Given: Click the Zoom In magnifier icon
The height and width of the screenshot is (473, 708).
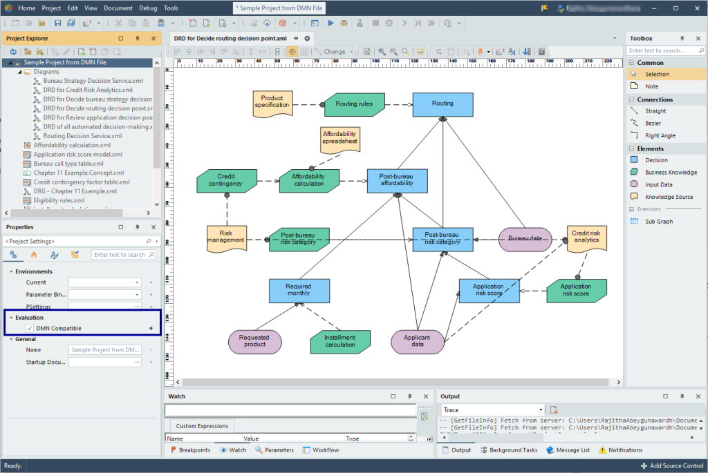Looking at the screenshot, I should coord(382,51).
